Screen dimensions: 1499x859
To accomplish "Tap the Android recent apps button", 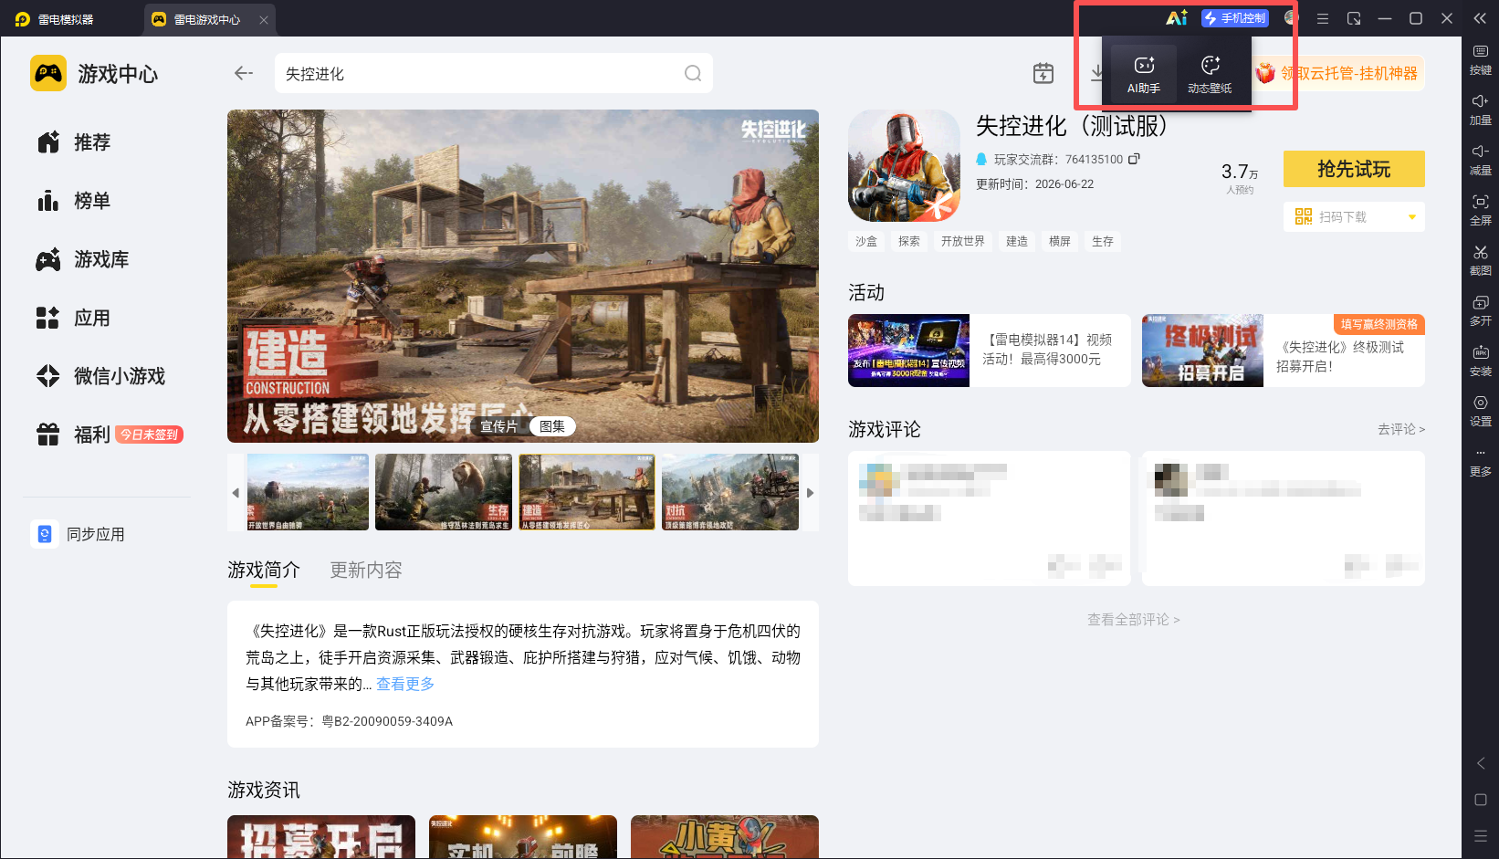I will pos(1481,836).
